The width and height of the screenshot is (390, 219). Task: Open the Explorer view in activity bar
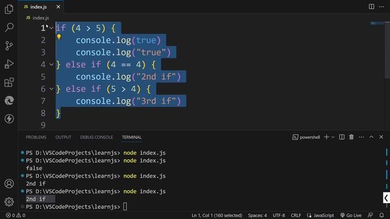9,9
